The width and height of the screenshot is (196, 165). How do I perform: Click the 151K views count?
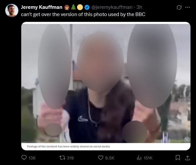pos(148,158)
